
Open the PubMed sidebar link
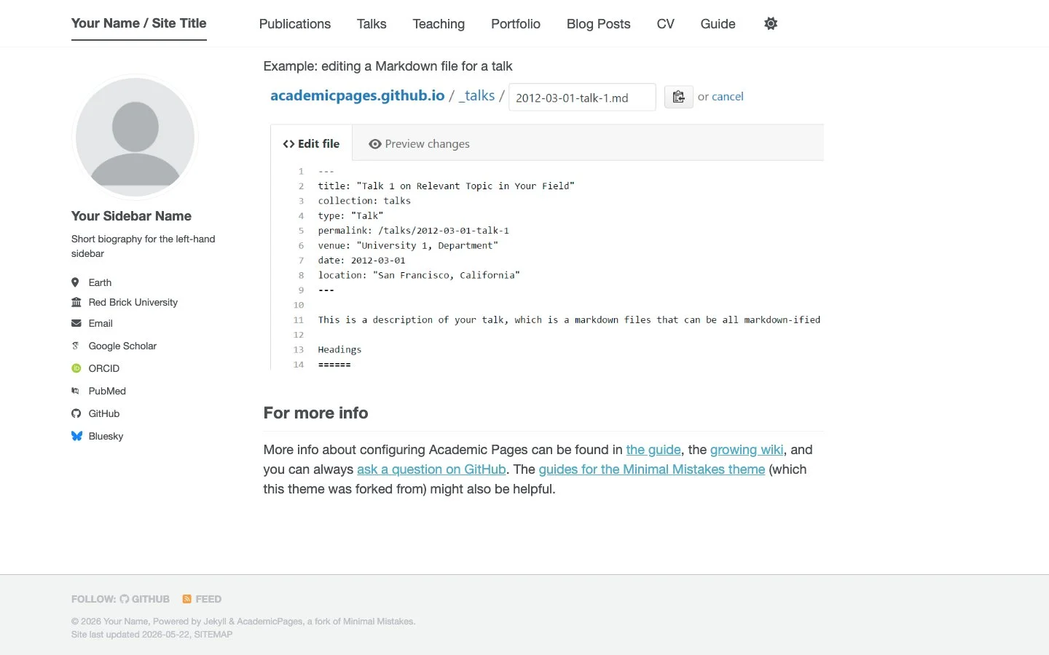tap(107, 391)
